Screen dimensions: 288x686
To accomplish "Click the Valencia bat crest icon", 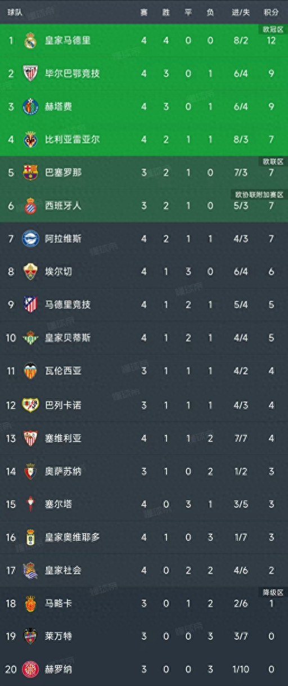I will (30, 371).
